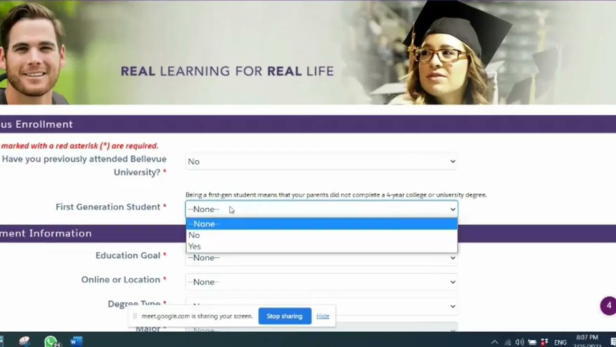
Task: Select --None-- in the open dropdown list
Action: click(321, 224)
